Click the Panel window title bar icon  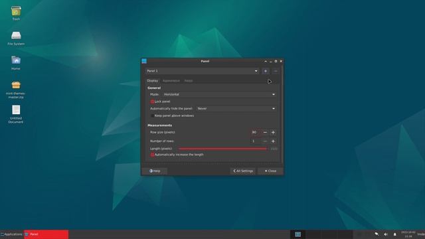coord(144,61)
